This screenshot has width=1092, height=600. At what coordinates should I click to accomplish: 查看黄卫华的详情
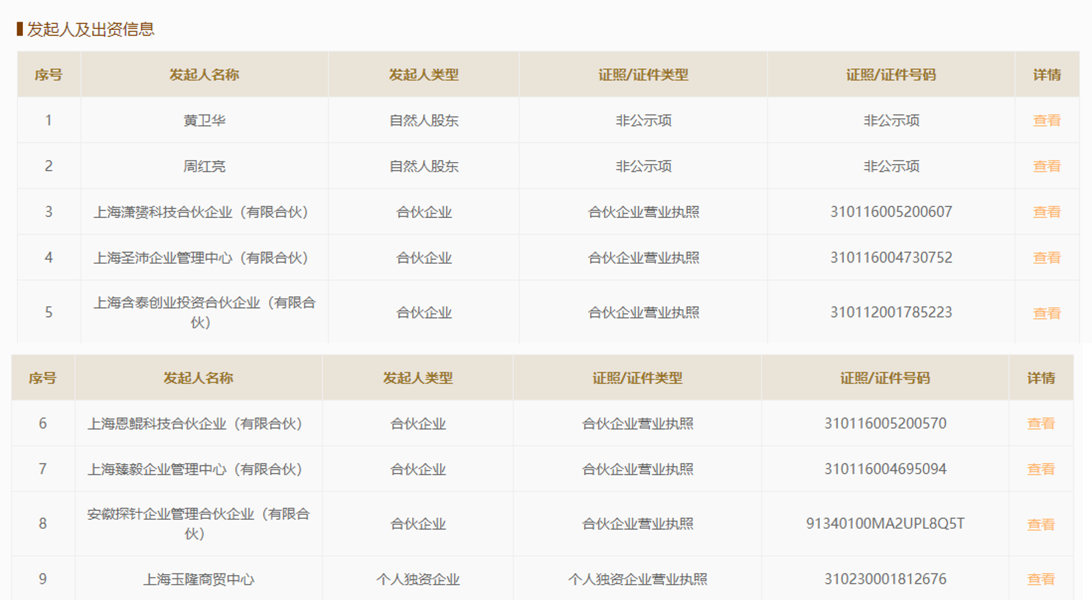(x=1046, y=120)
